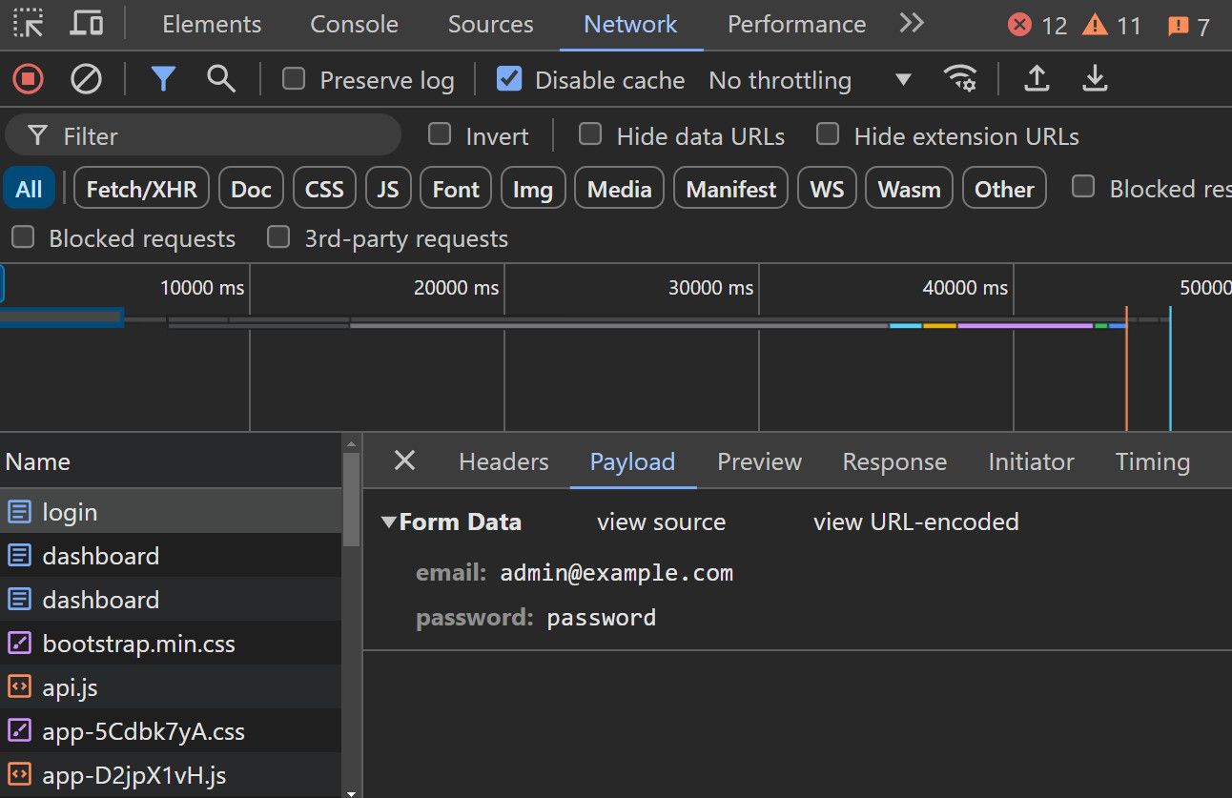Open the Console panel tab
Viewport: 1232px width, 798px height.
click(355, 24)
